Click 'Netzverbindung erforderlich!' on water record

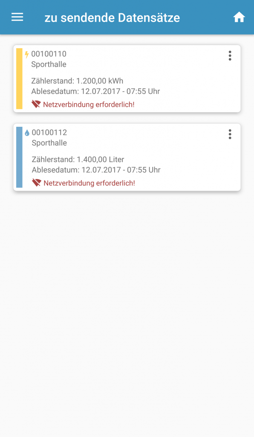click(x=89, y=183)
